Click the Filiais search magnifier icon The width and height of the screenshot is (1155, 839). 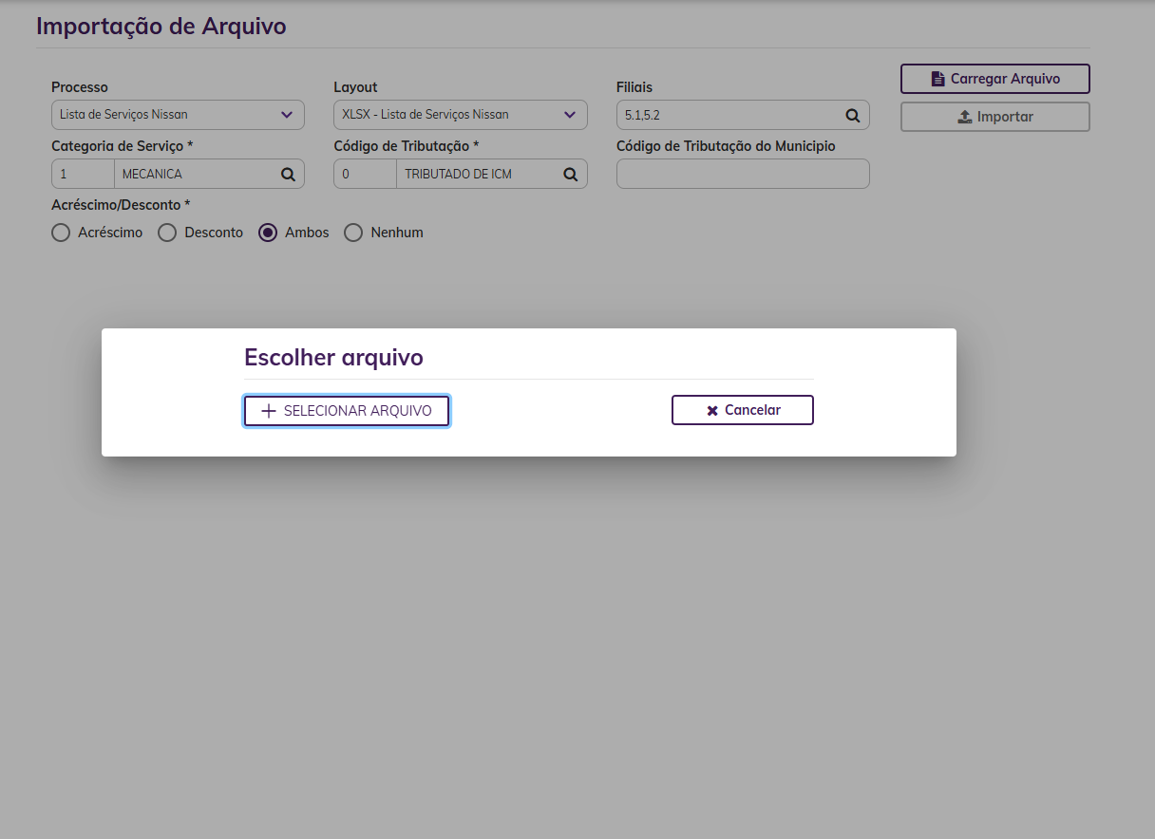853,116
